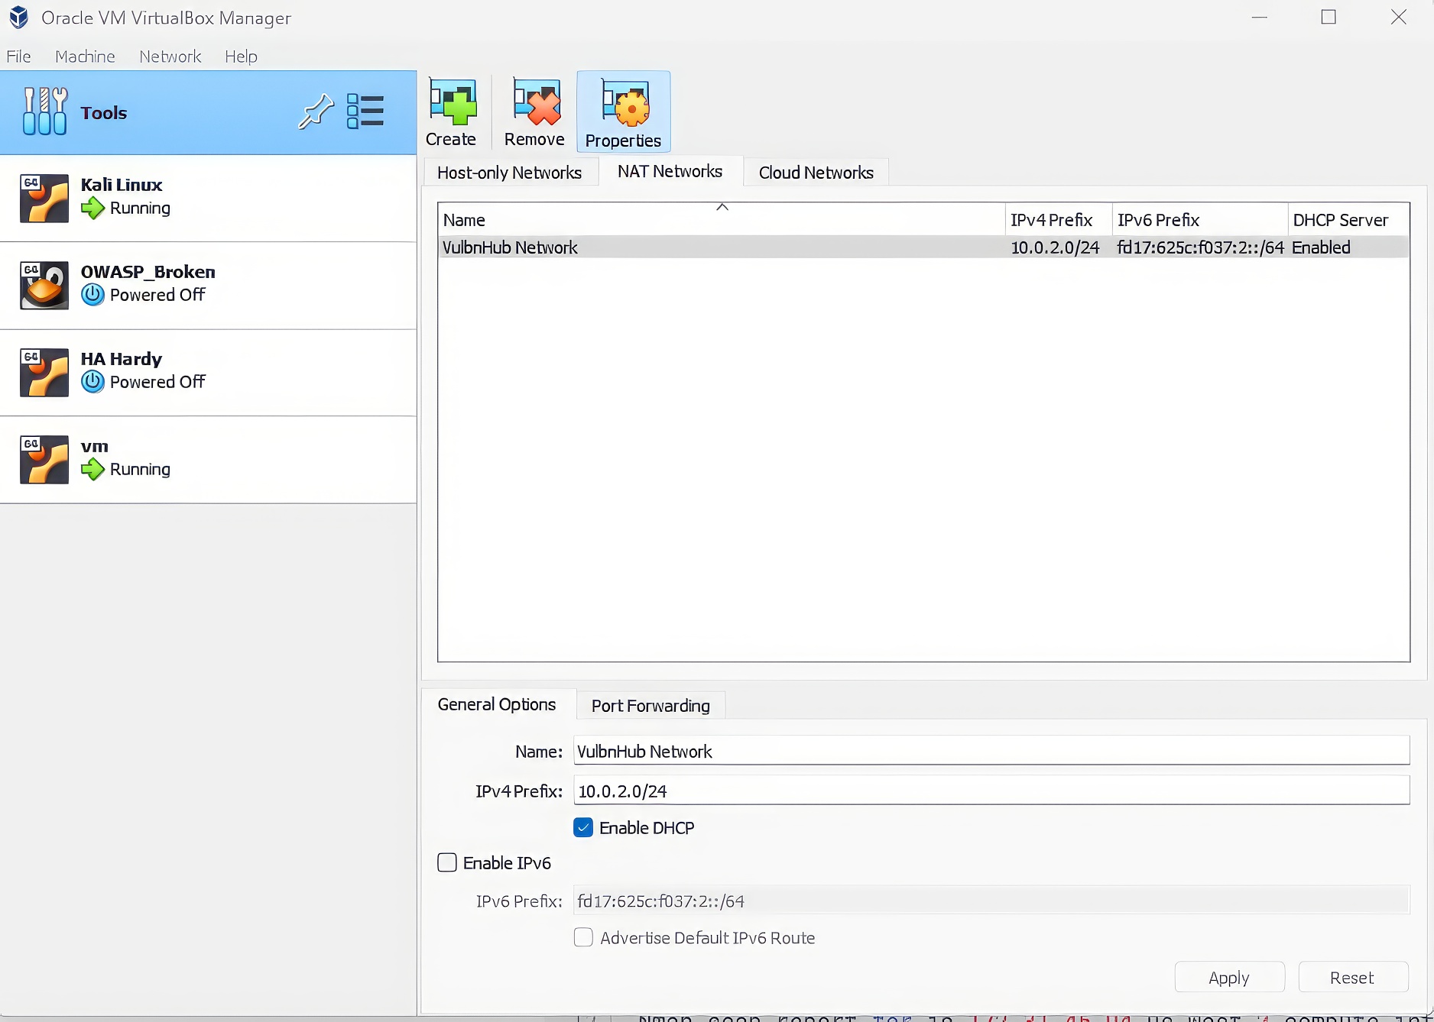The width and height of the screenshot is (1434, 1022).
Task: Click the Reset button
Action: click(x=1352, y=978)
